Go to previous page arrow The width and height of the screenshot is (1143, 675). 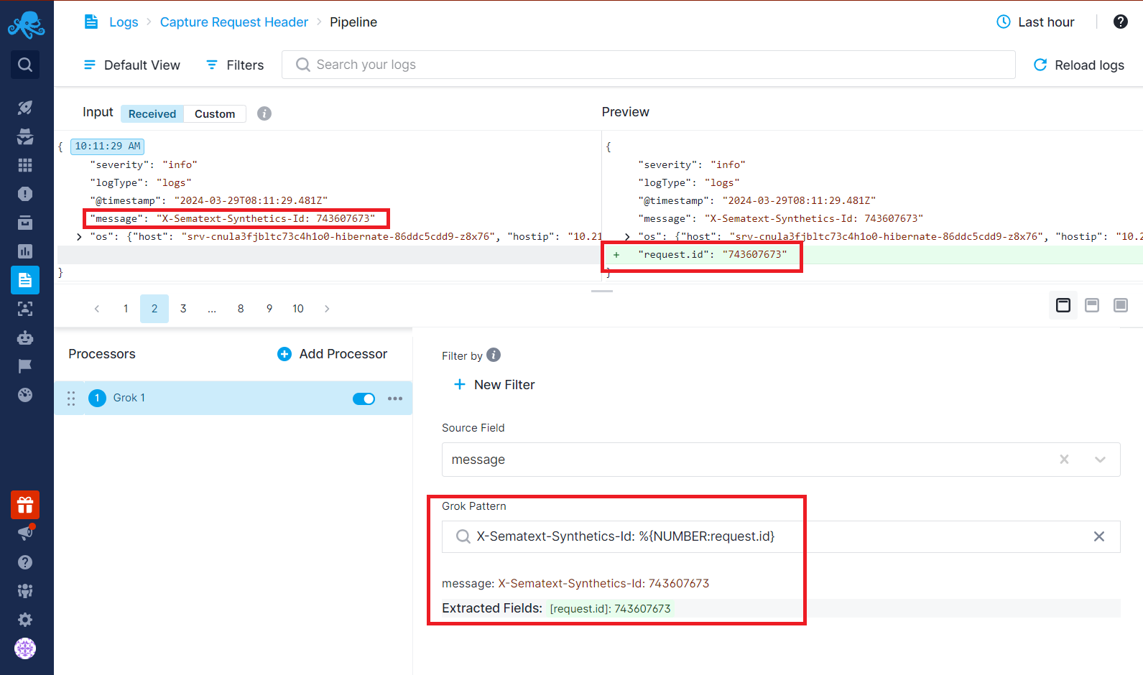pyautogui.click(x=97, y=309)
